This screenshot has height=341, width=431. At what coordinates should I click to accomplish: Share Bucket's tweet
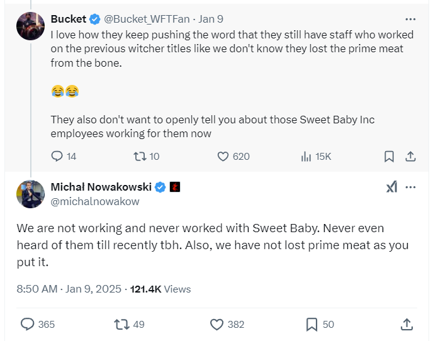point(410,156)
